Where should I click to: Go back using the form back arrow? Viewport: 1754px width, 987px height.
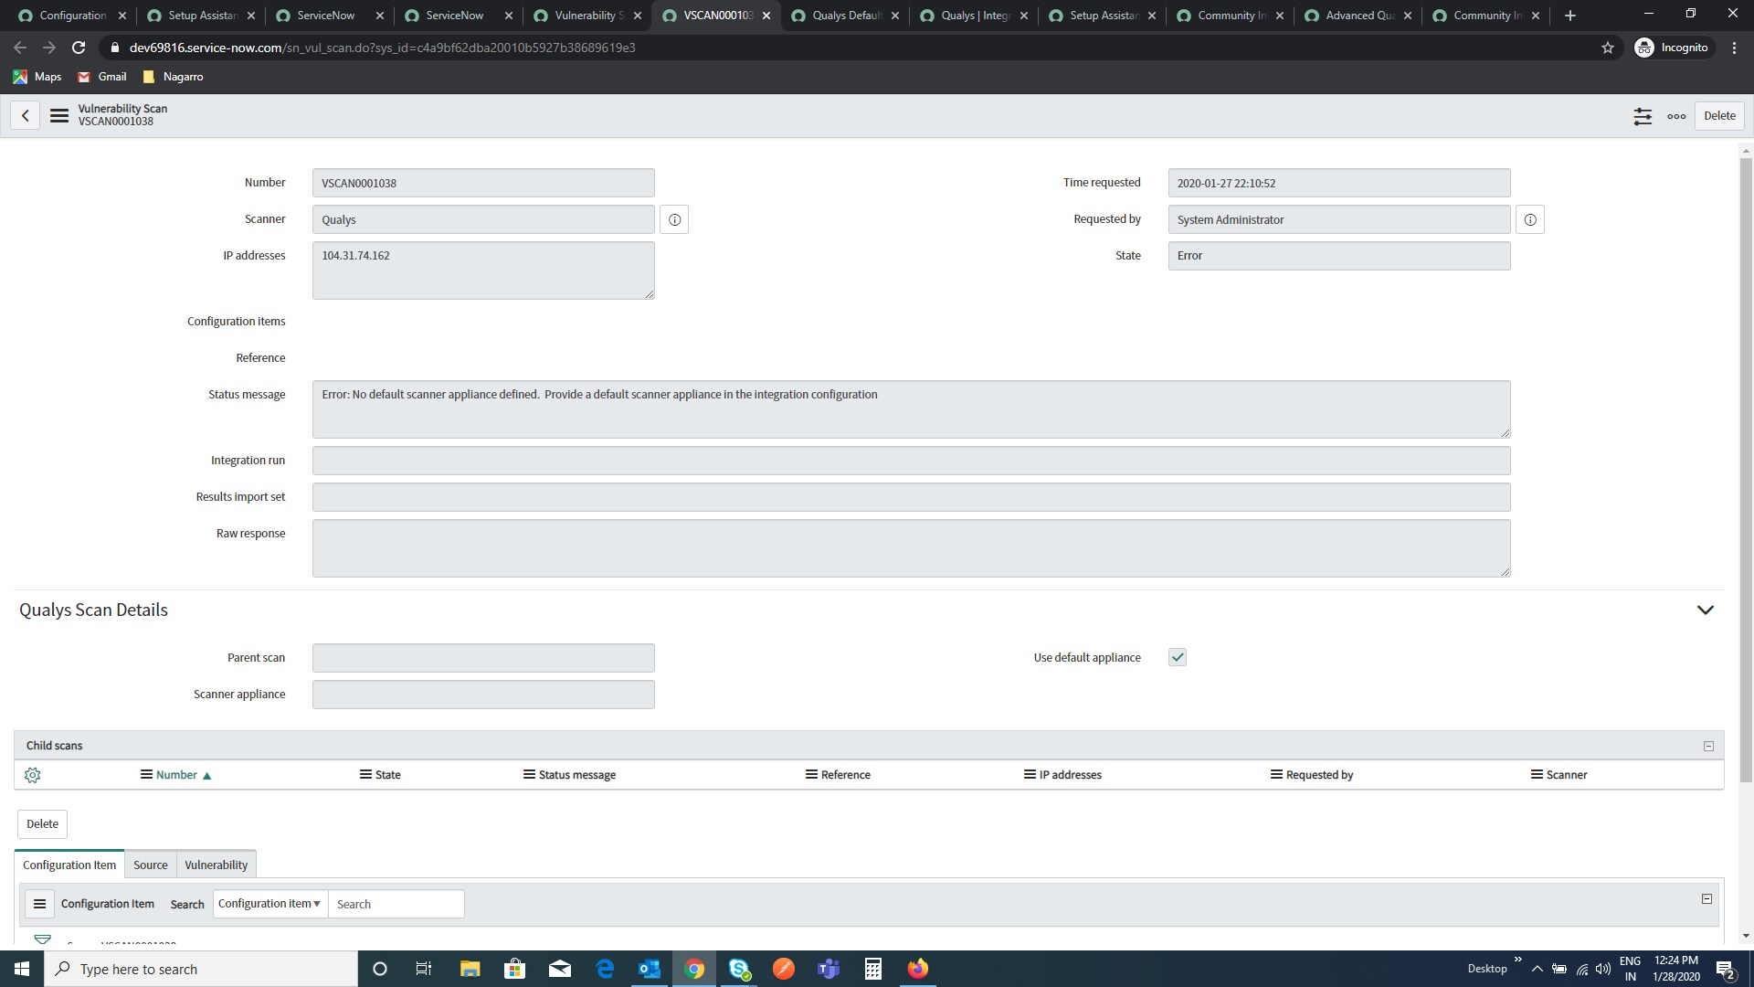tap(26, 116)
